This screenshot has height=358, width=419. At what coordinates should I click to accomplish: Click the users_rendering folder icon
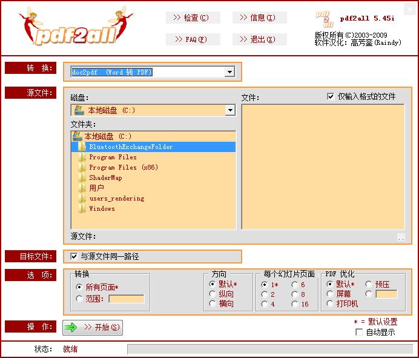(82, 198)
